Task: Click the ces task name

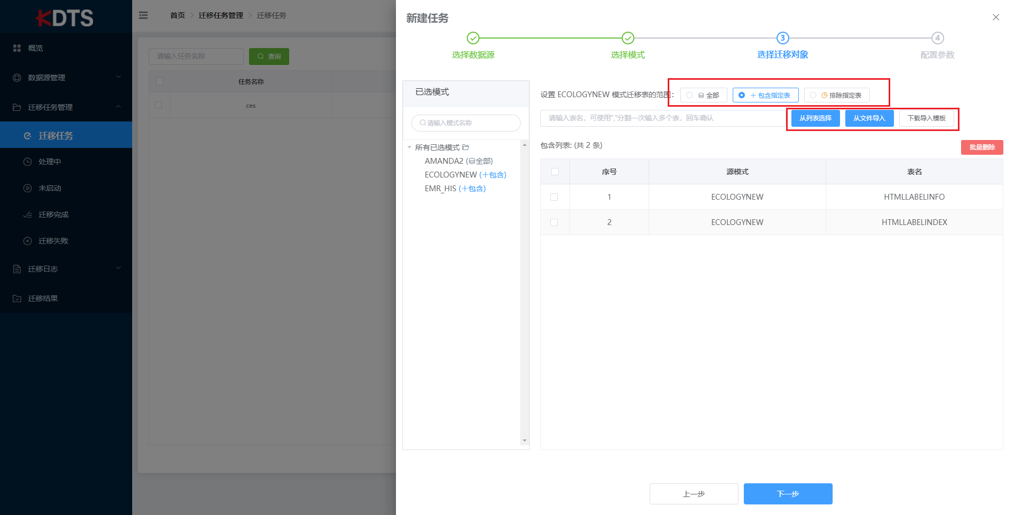Action: tap(251, 106)
